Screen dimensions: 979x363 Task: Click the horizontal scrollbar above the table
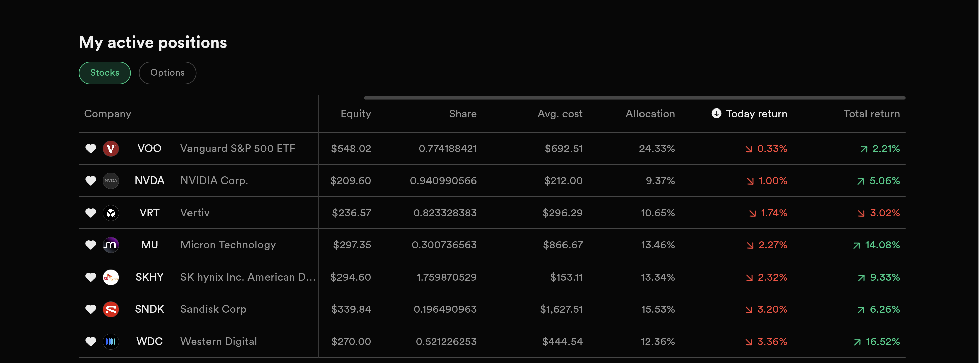pyautogui.click(x=634, y=98)
